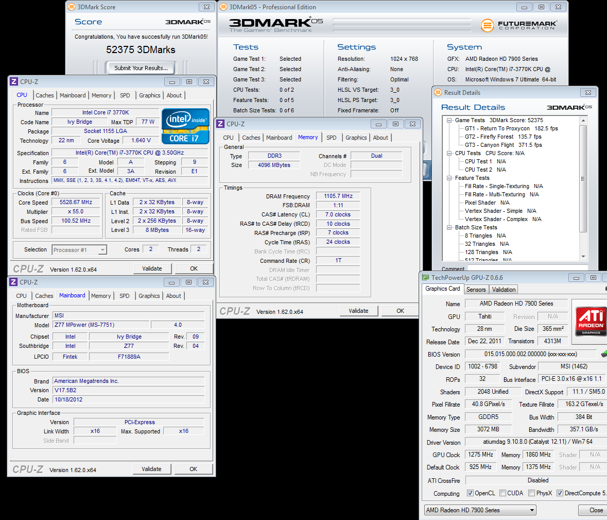Click the 3DMark Score window title icon
The image size is (607, 520).
(72, 7)
